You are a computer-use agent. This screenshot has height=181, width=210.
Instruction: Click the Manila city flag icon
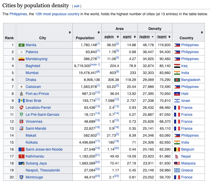pos(21,45)
